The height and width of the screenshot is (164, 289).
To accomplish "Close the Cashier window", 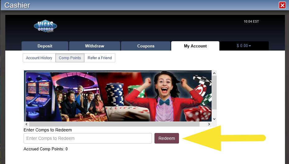I will pyautogui.click(x=282, y=5).
